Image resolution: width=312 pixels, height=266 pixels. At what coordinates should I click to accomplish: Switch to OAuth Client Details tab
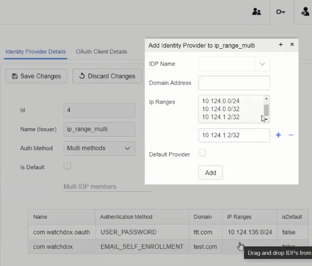[x=102, y=52]
